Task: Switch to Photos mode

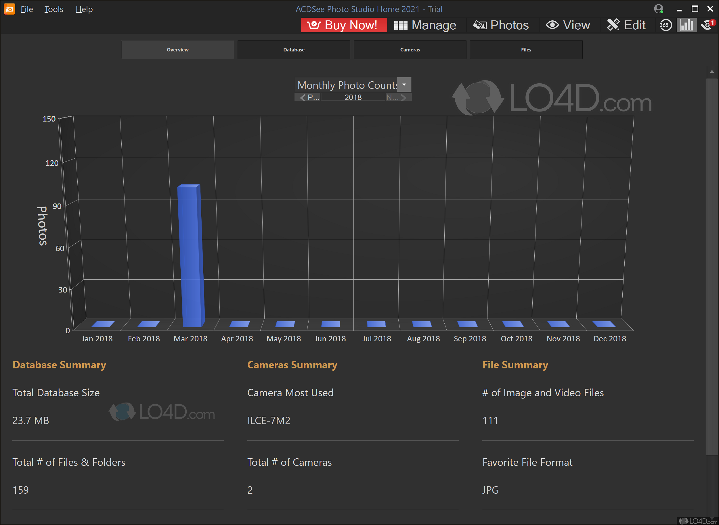Action: (501, 25)
